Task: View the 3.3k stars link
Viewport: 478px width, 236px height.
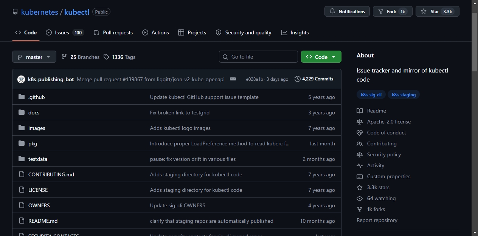Action: point(373,187)
